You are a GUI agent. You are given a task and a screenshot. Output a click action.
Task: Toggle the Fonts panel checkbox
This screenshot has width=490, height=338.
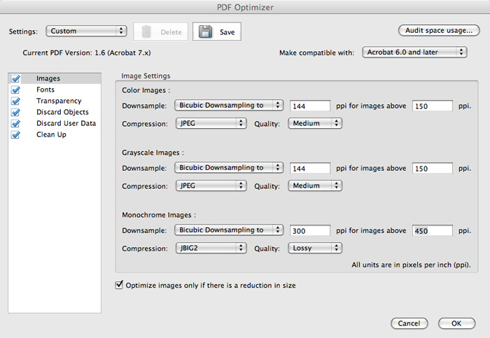15,90
